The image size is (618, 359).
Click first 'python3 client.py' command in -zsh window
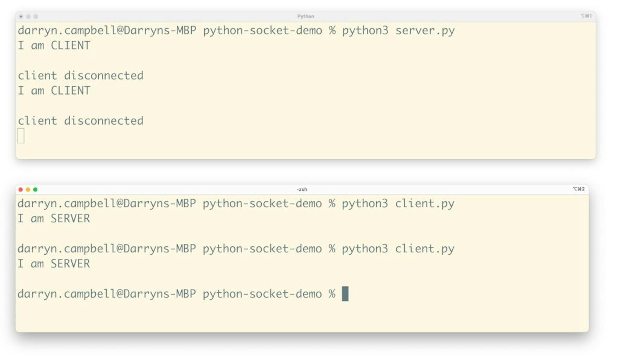pos(398,204)
